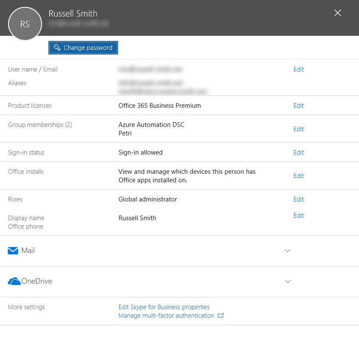Expand the Mail section

(287, 251)
